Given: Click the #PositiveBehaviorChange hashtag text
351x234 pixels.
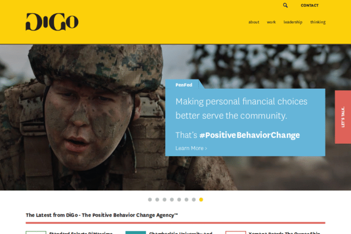Looking at the screenshot, I should tap(250, 135).
